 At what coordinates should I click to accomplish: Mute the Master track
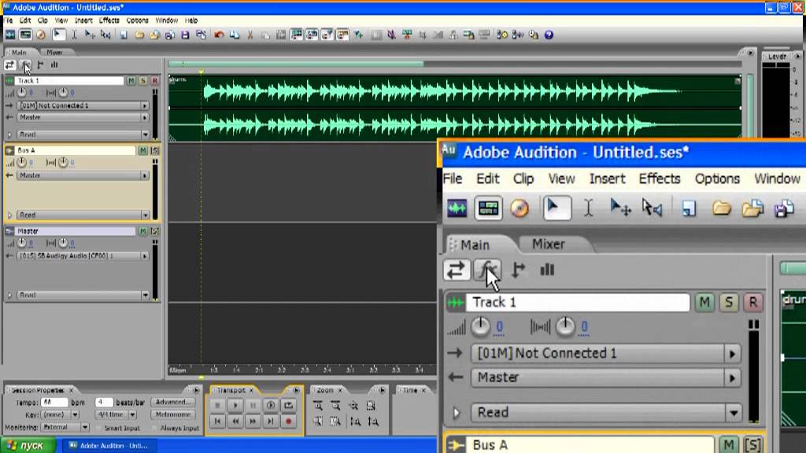click(143, 231)
